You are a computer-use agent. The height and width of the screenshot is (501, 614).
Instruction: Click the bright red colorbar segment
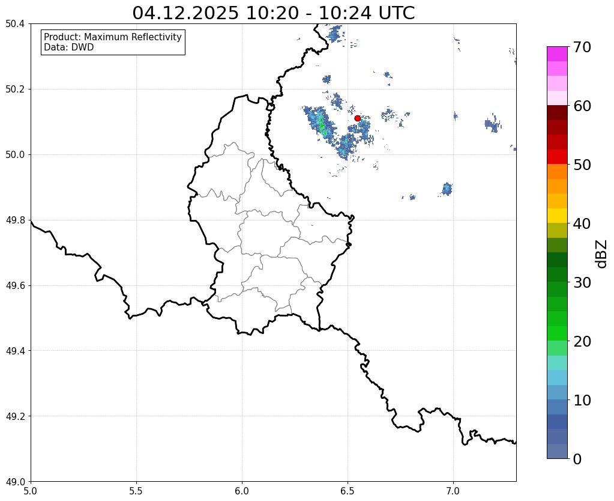tap(557, 157)
